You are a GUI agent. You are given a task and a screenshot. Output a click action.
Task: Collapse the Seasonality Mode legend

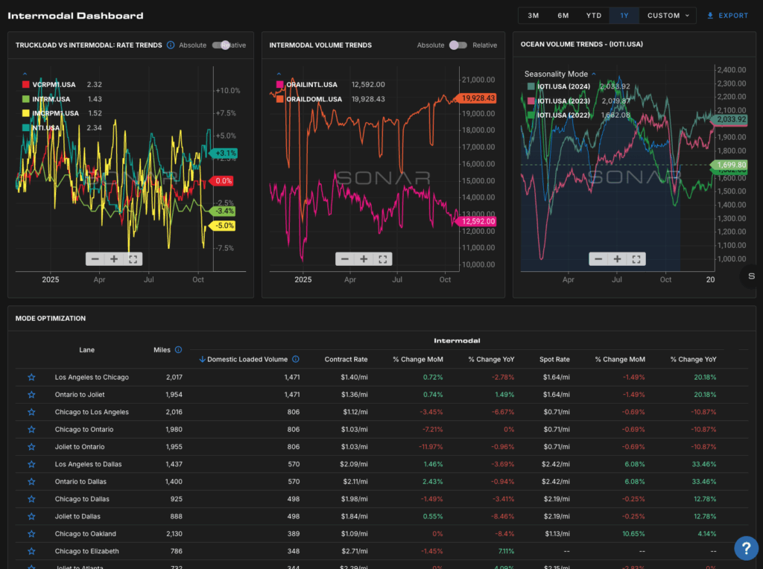[594, 74]
